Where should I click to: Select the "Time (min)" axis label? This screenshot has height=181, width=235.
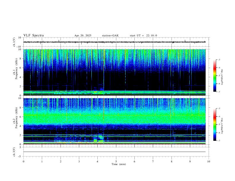click(x=119, y=164)
